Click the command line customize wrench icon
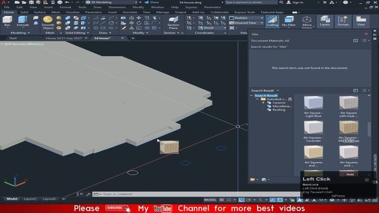Image resolution: width=379 pixels, height=213 pixels. pyautogui.click(x=88, y=194)
